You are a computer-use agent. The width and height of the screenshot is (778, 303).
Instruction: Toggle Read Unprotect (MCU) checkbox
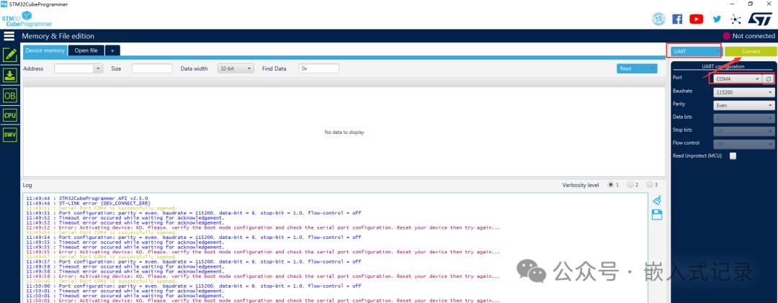[x=733, y=155]
